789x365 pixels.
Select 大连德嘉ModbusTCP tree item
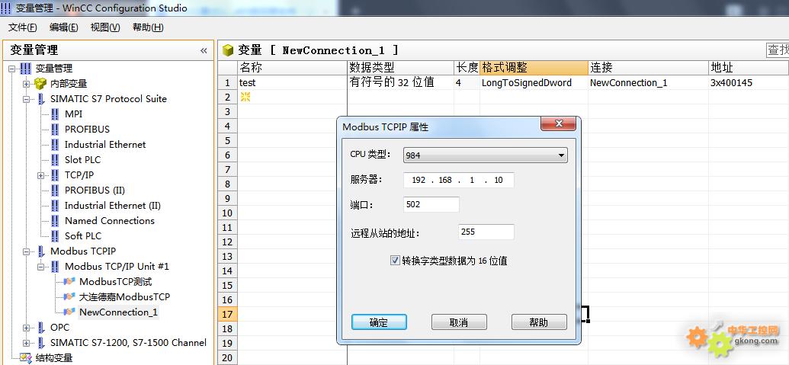[124, 296]
